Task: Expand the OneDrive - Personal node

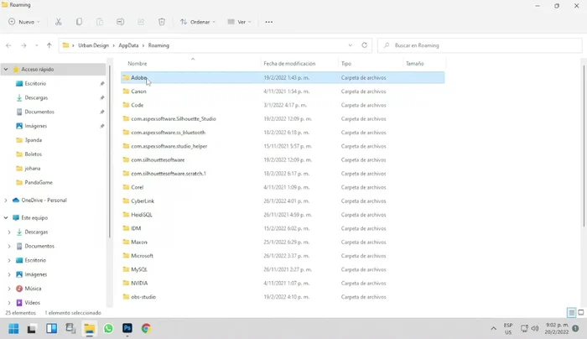Action: [7, 201]
